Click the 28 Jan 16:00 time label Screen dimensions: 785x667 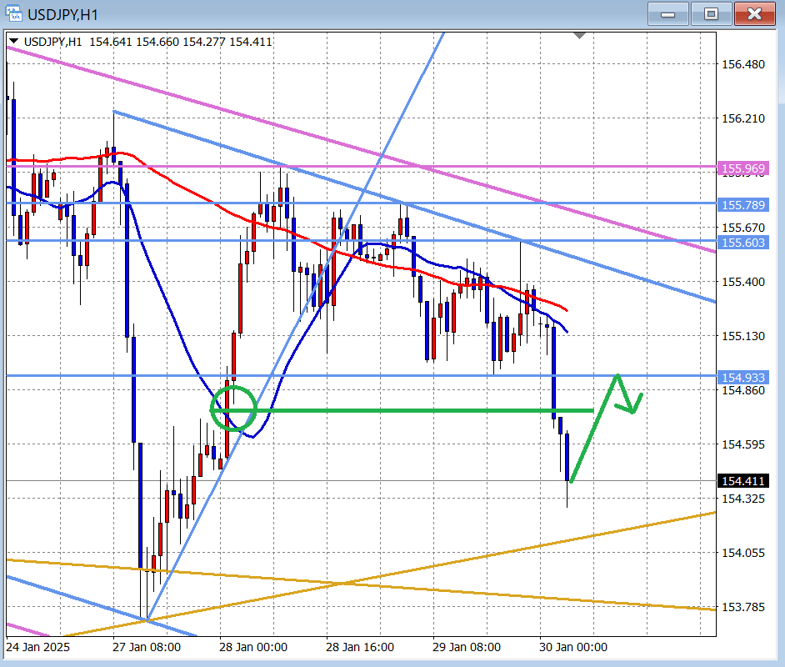pos(361,646)
